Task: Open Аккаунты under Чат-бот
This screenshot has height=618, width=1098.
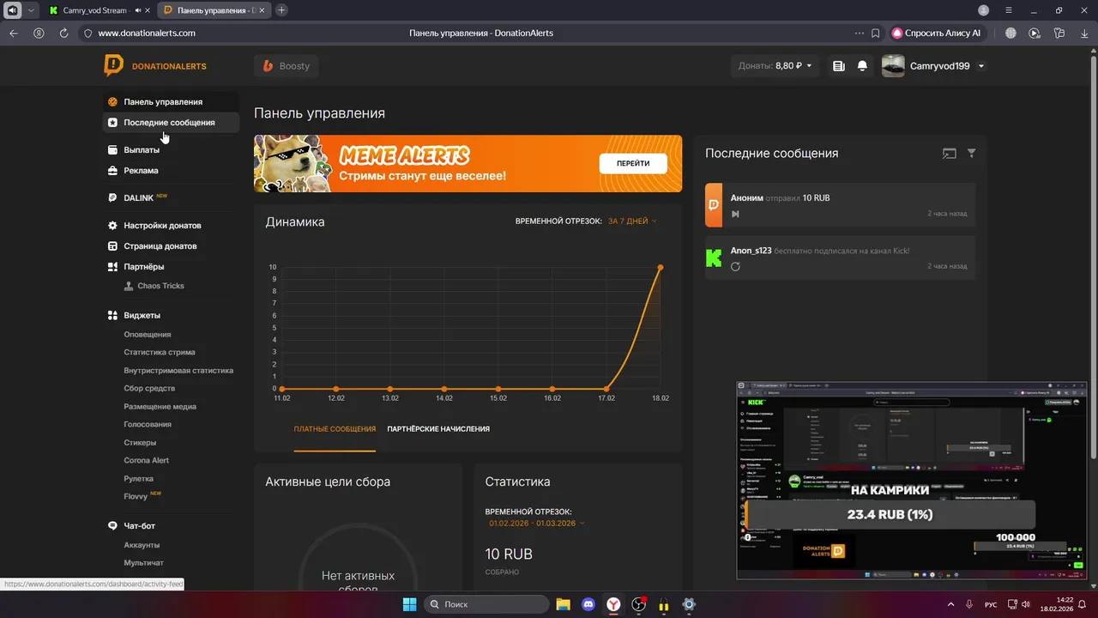Action: pos(142,545)
